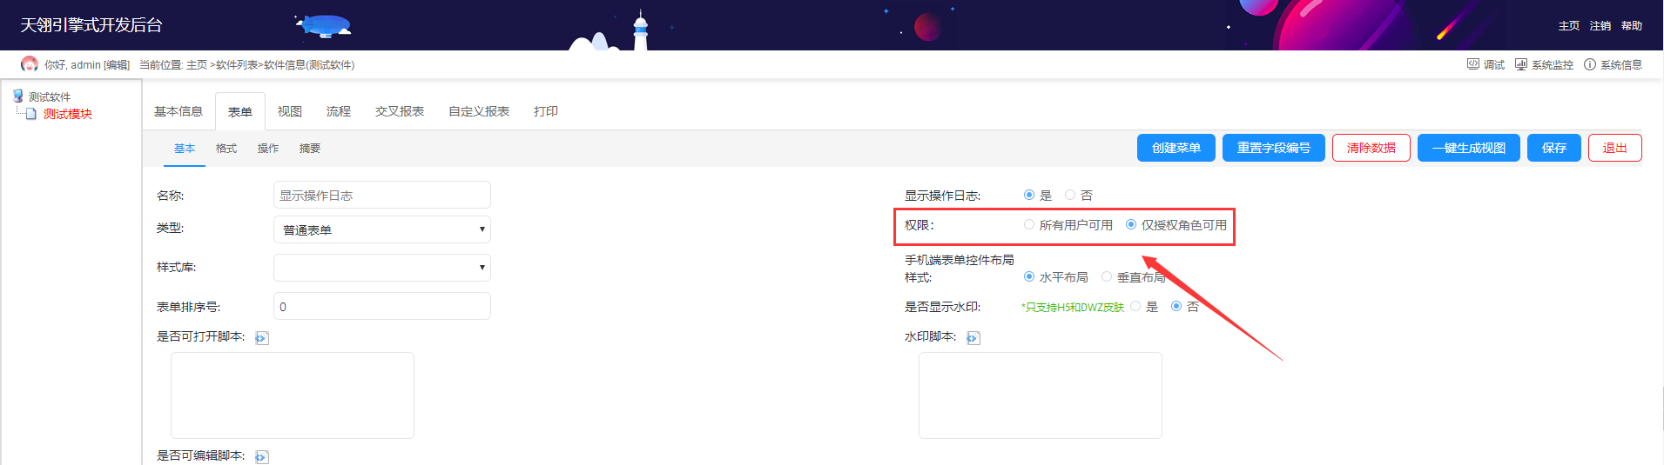The width and height of the screenshot is (1664, 465).
Task: Select 测试模块 in the tree
Action: (67, 114)
